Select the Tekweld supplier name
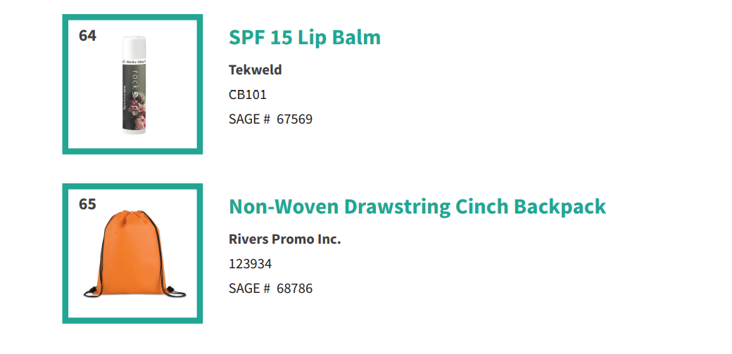The height and width of the screenshot is (354, 732). [255, 70]
